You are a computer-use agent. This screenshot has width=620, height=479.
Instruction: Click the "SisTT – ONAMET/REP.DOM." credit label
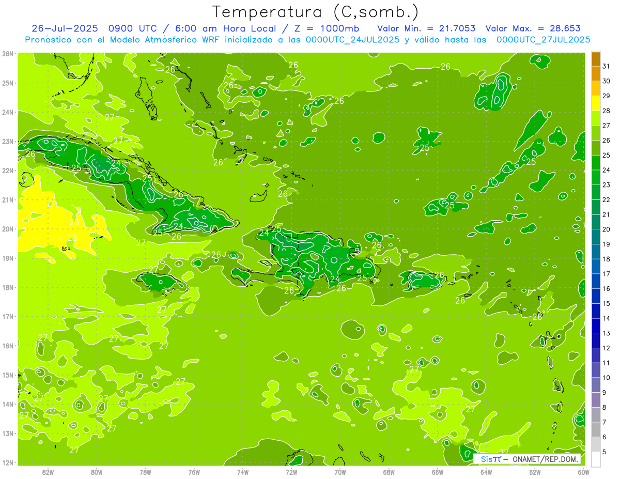pyautogui.click(x=527, y=459)
